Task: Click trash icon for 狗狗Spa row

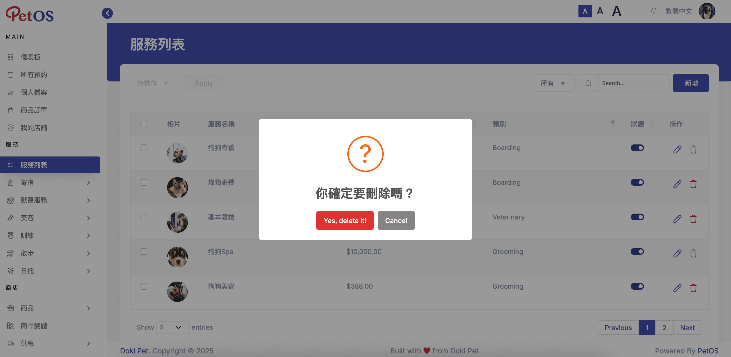Action: click(693, 253)
